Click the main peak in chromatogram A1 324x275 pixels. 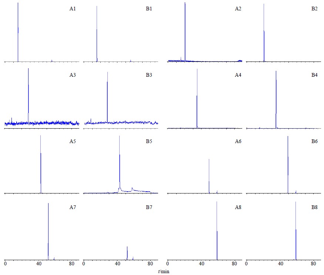tap(18, 32)
